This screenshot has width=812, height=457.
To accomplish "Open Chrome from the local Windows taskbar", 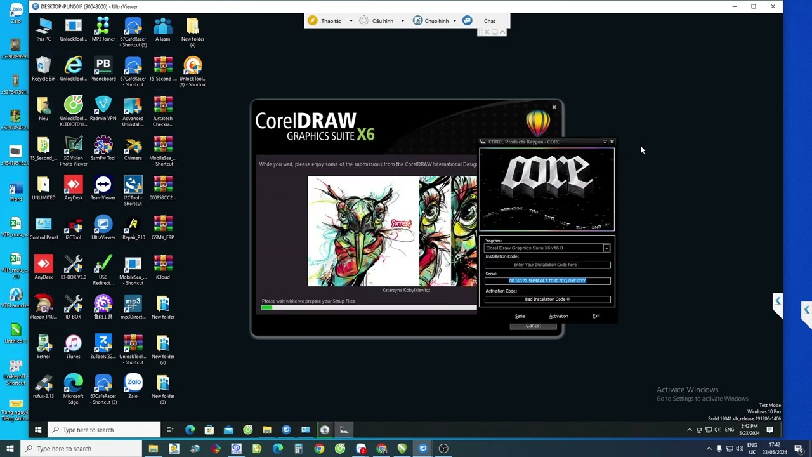I will pos(319,449).
